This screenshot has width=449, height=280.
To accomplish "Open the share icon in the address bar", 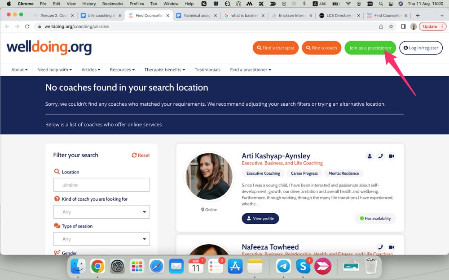I will click(381, 26).
